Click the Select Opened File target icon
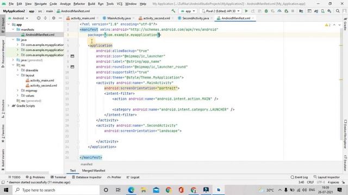Image resolution: width=348 pixels, height=195 pixels. [x=39, y=18]
